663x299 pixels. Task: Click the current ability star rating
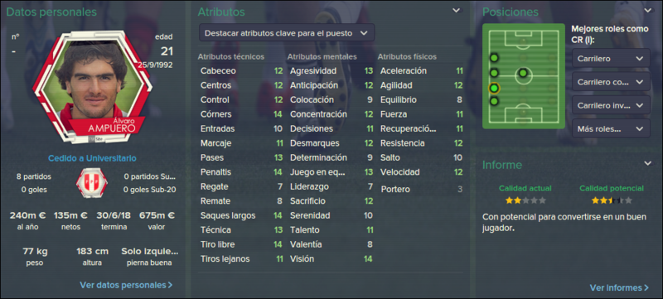pyautogui.click(x=525, y=200)
